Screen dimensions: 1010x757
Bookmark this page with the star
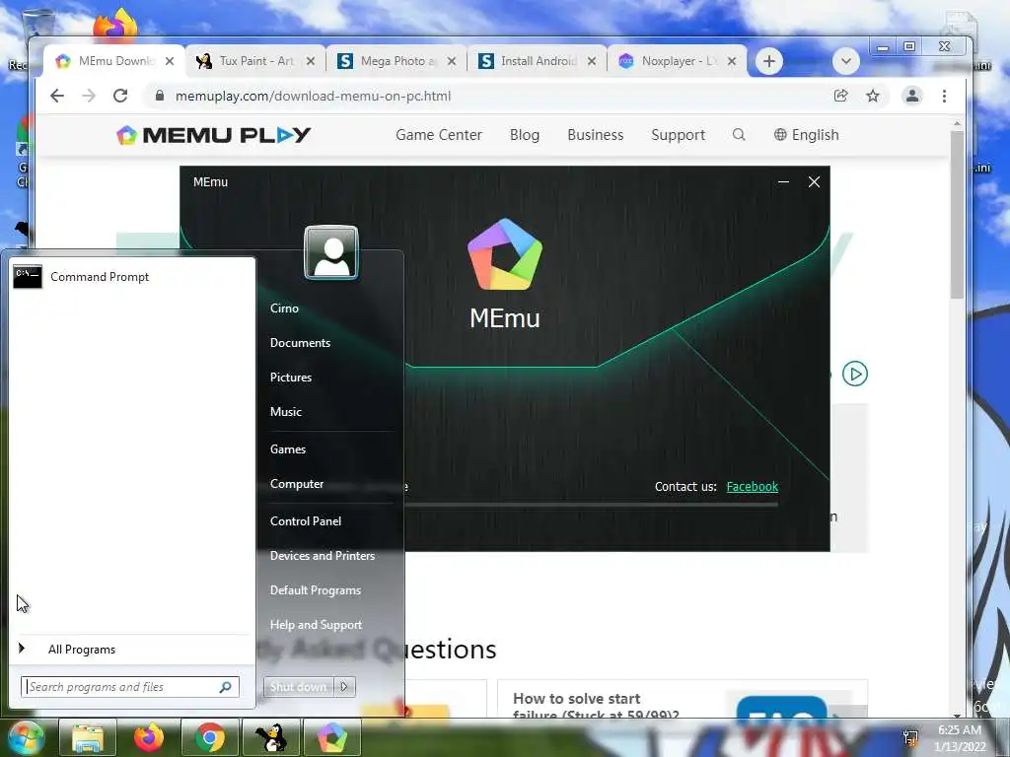872,96
